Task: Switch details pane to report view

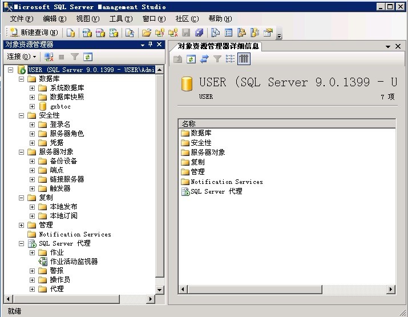Action: (244, 59)
